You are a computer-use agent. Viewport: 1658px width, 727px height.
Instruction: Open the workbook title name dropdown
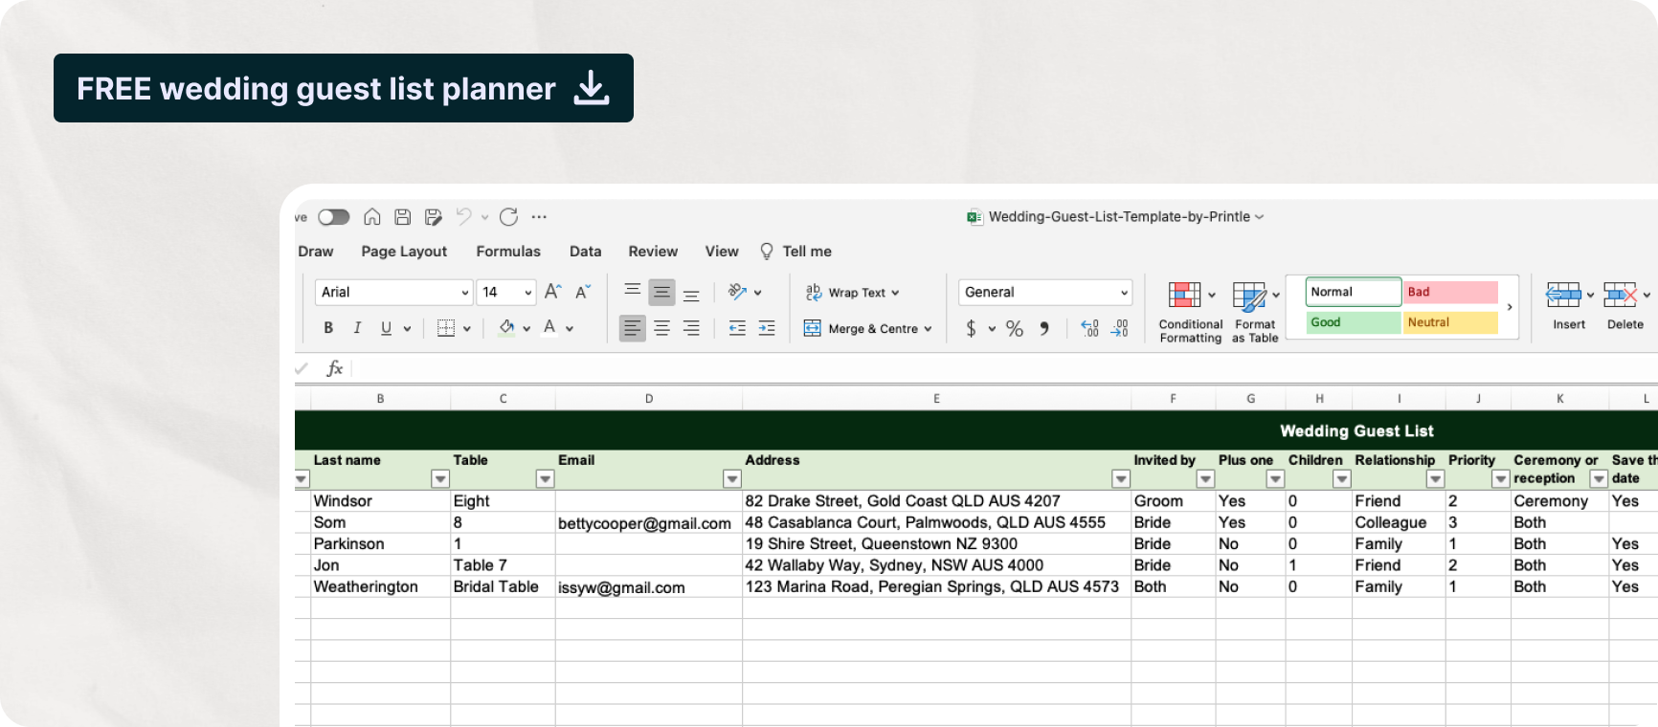click(1259, 217)
